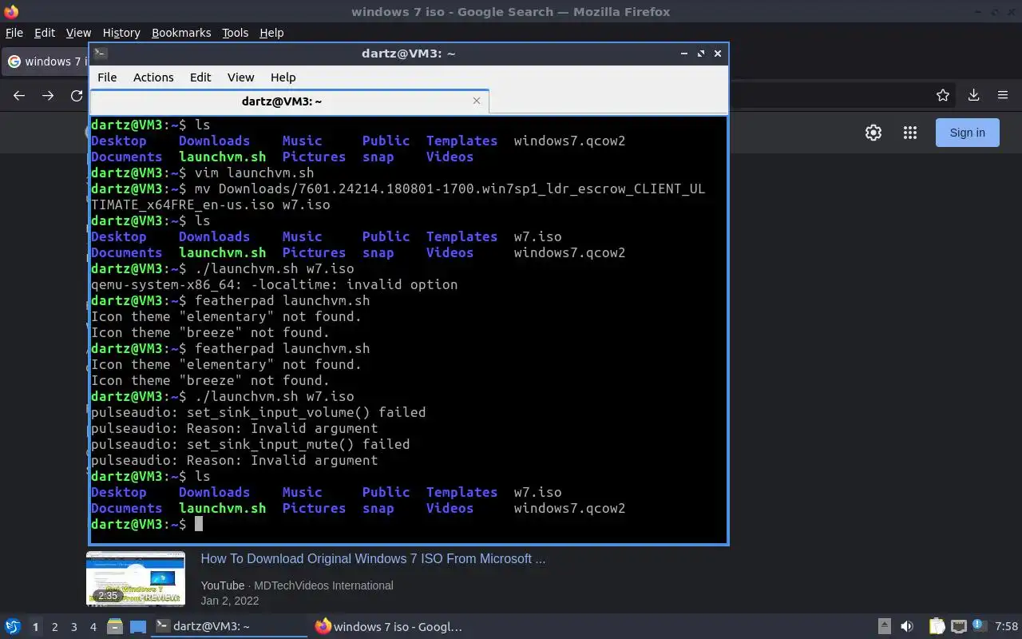The image size is (1022, 639).
Task: Open Firefox Tools menu
Action: 235,33
